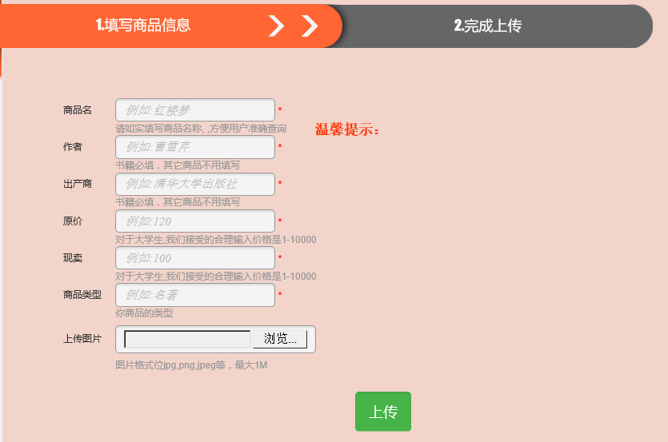Click the 现卖 label
668x442 pixels.
point(73,258)
